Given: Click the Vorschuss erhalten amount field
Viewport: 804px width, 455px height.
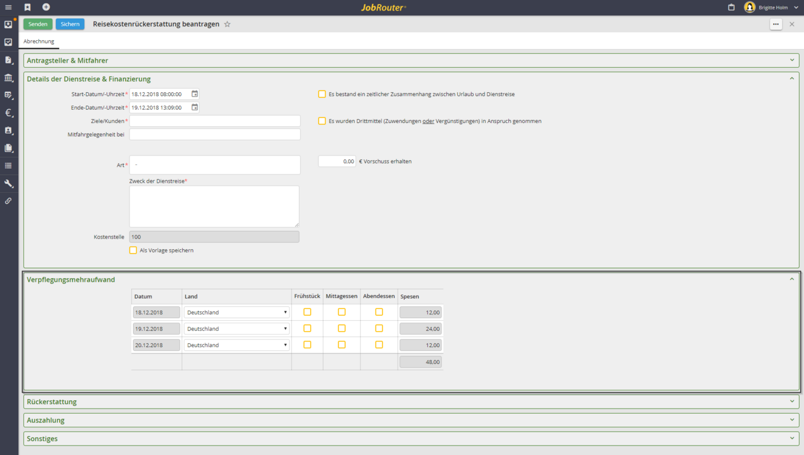Looking at the screenshot, I should coord(337,161).
